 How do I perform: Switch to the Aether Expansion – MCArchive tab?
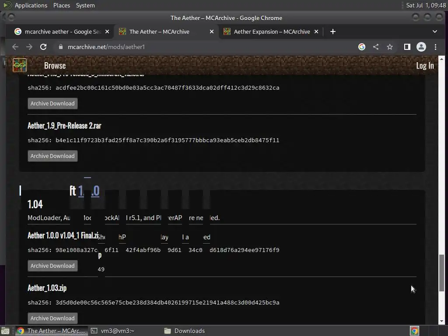point(271,31)
